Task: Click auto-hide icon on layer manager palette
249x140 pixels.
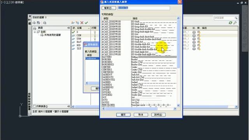Action: (30, 20)
